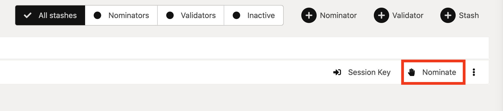Add a new Nominator via its label

[338, 15]
